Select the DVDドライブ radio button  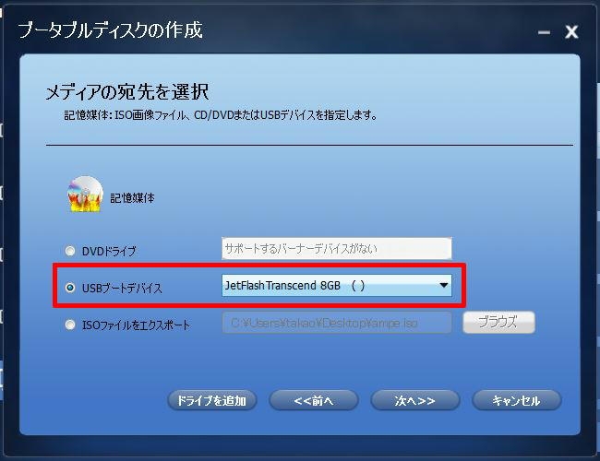point(70,251)
